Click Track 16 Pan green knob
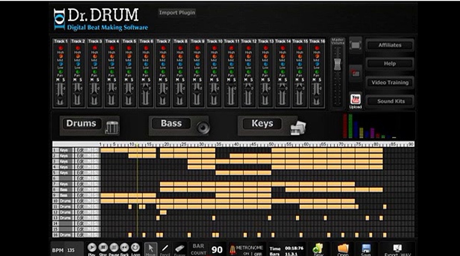This screenshot has width=460, height=256. 317,72
